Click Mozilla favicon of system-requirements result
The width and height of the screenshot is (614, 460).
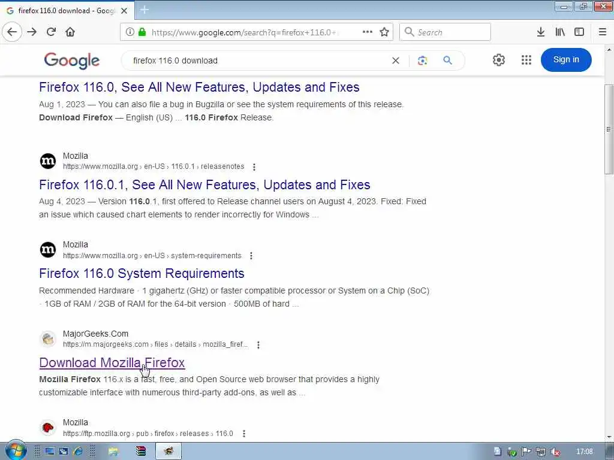(x=48, y=250)
